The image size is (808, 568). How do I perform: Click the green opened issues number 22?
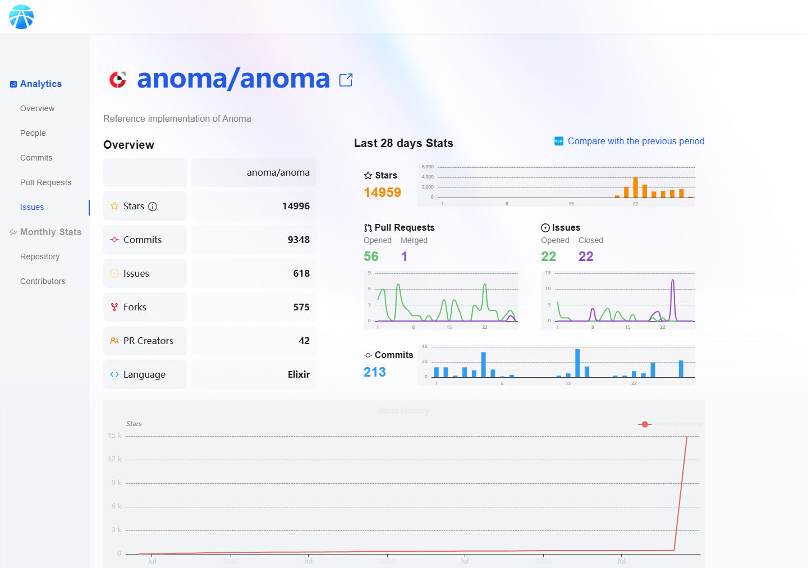tap(549, 256)
